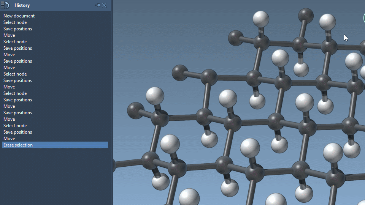
Task: Go to the first Move history entry
Action: coord(9,35)
